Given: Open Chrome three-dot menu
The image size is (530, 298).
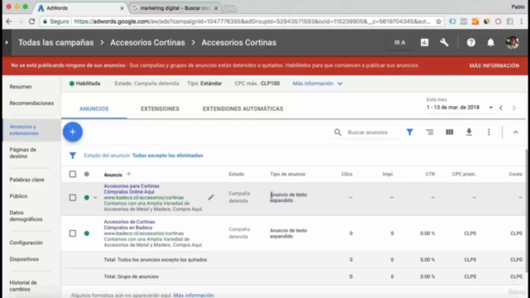Looking at the screenshot, I should 521,22.
